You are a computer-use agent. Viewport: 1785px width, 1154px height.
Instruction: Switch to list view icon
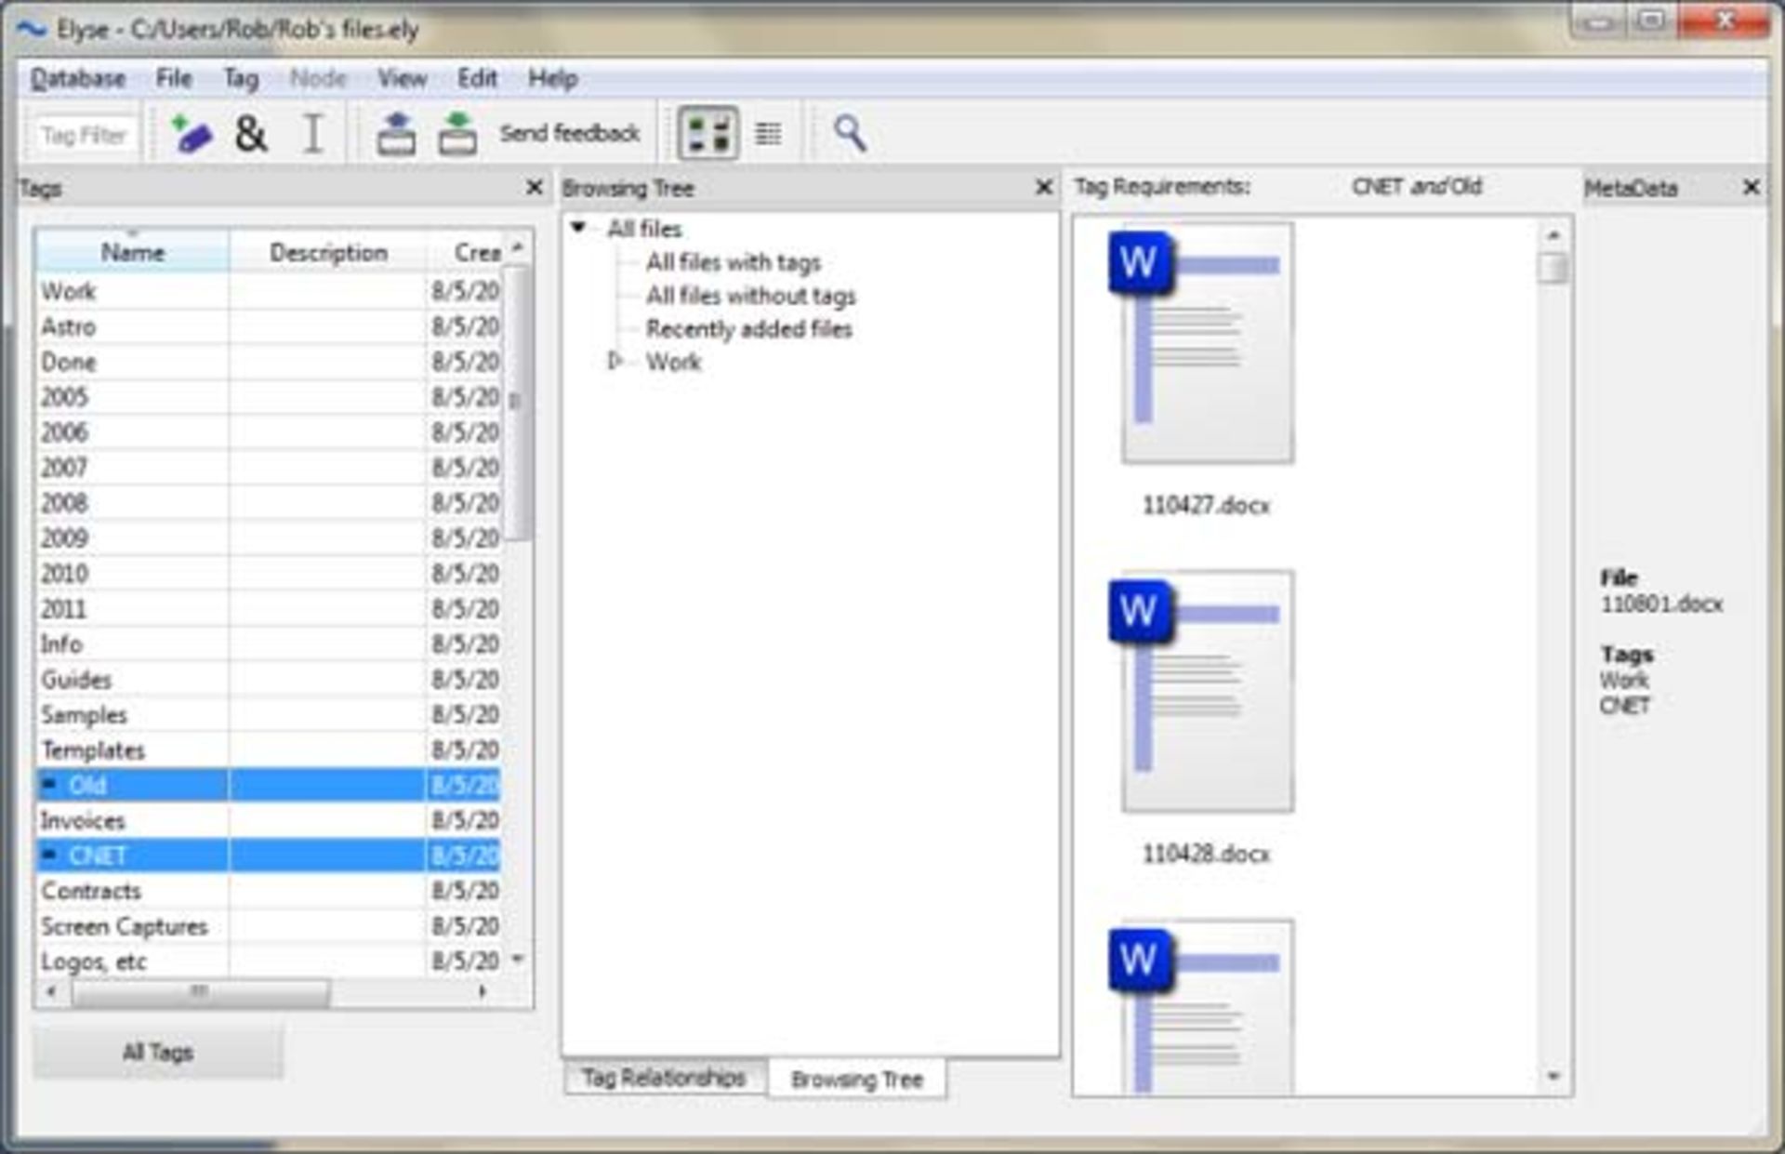[x=768, y=134]
